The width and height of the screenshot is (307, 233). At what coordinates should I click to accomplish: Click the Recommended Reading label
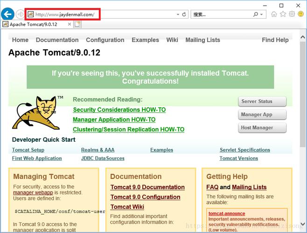tap(107, 99)
